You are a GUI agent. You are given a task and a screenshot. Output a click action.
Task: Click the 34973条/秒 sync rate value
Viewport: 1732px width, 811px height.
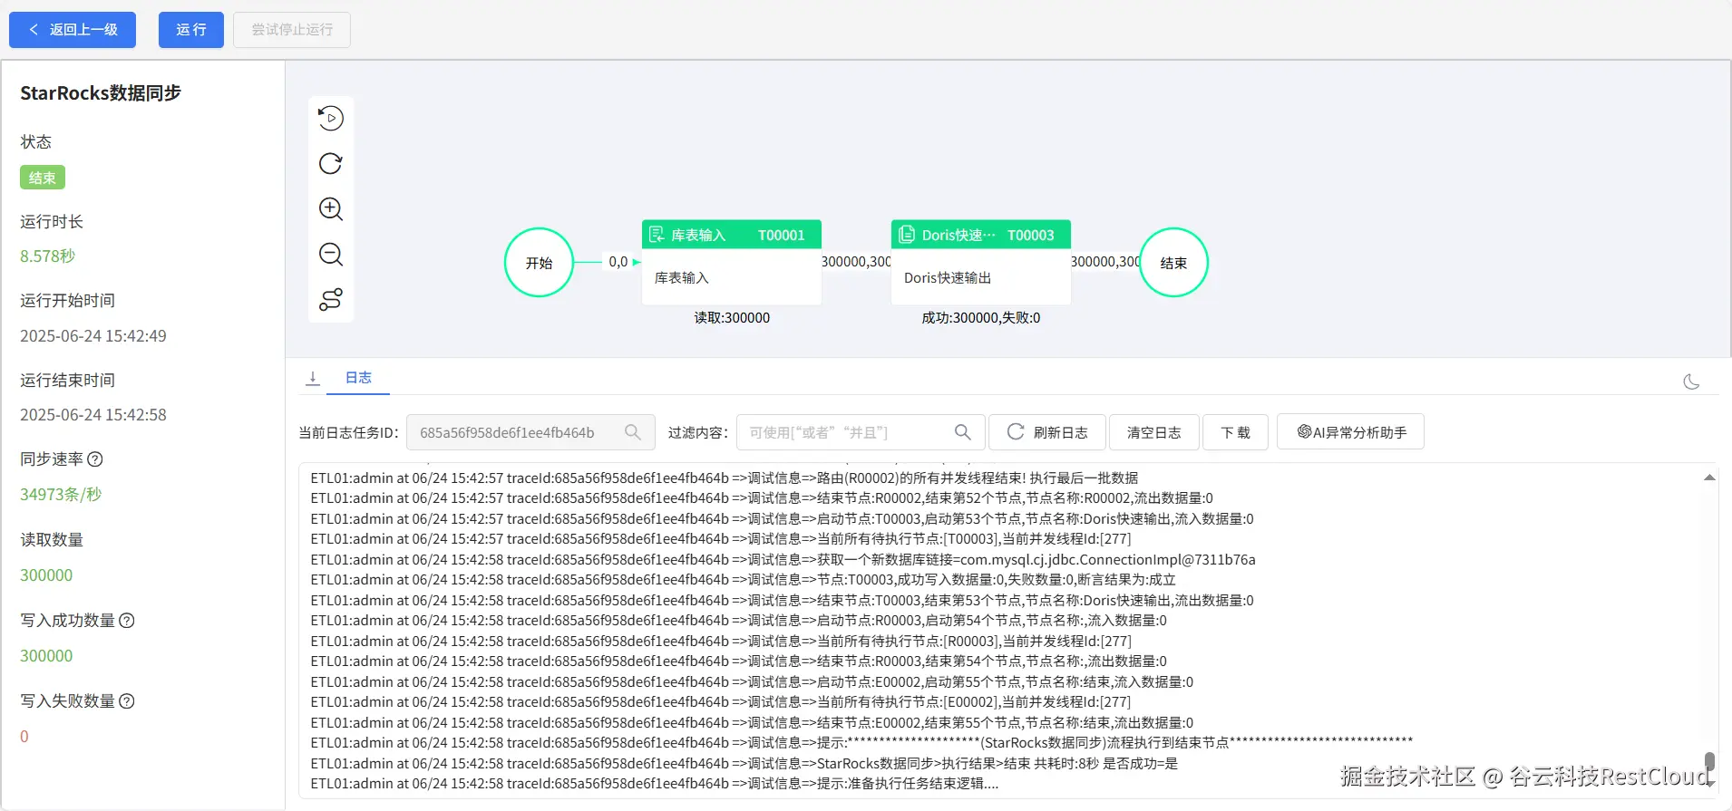(61, 495)
